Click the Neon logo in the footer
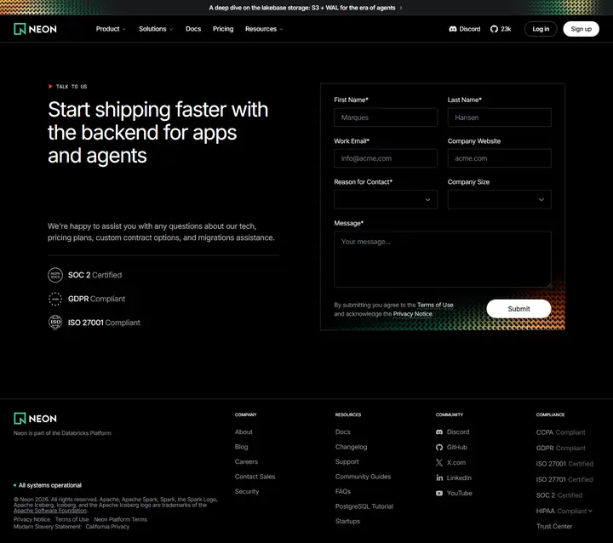 35,419
